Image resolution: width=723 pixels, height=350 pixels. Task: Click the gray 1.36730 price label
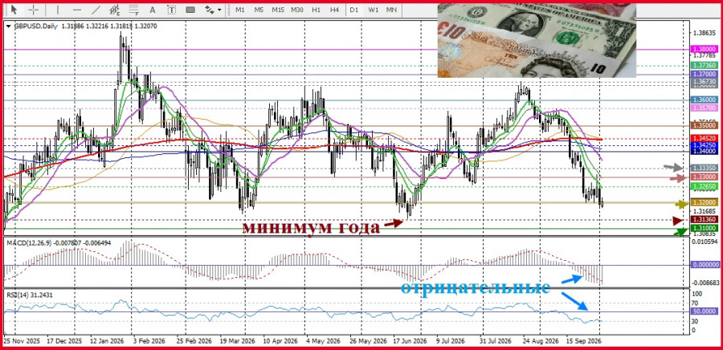coord(705,82)
